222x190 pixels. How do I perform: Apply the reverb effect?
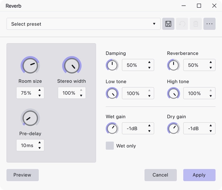tap(199, 175)
